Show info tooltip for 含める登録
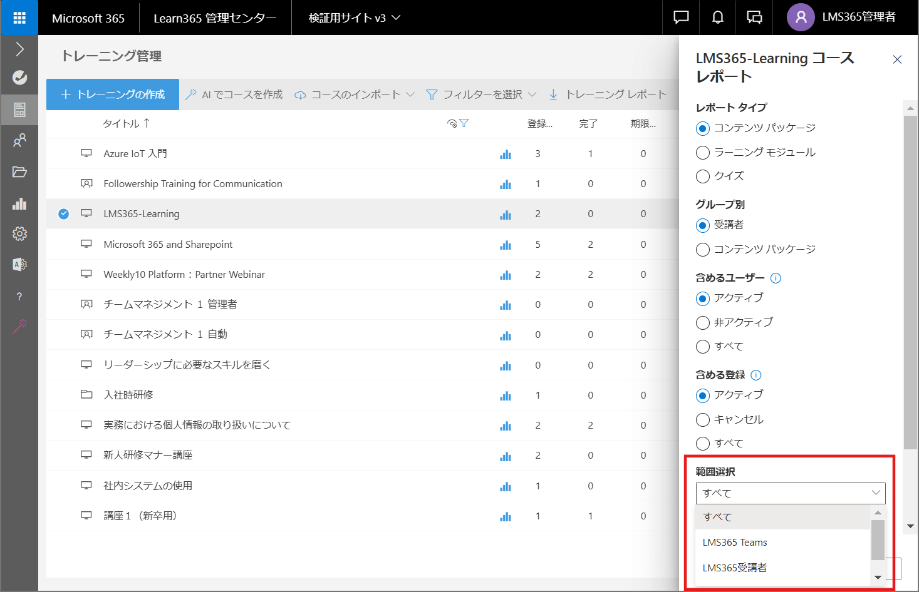 (756, 375)
